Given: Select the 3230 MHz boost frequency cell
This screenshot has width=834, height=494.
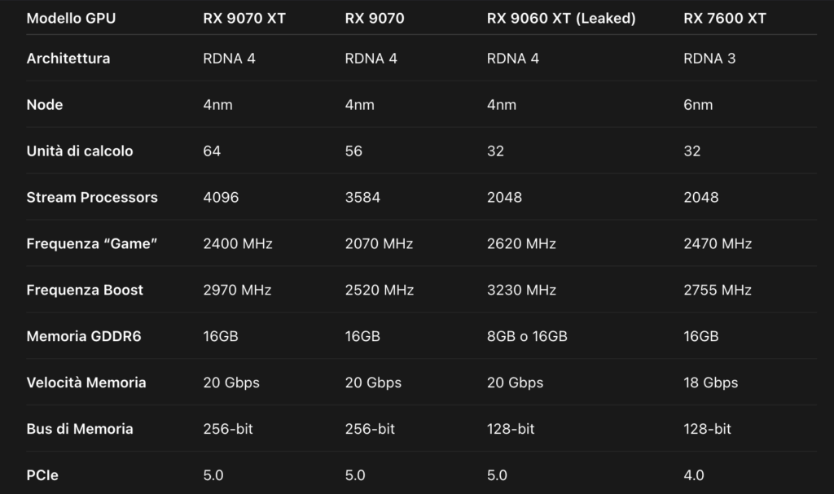Looking at the screenshot, I should pyautogui.click(x=521, y=290).
